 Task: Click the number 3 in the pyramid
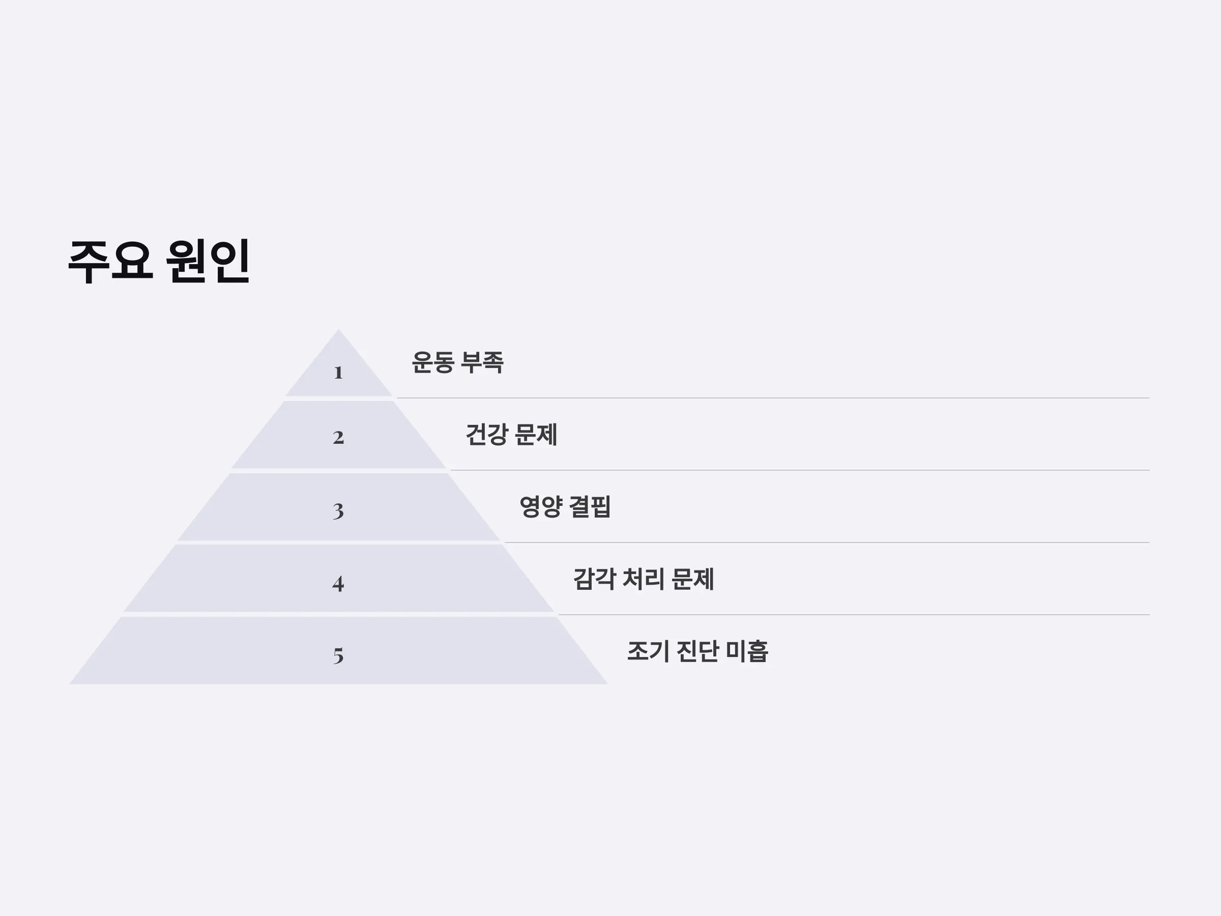338,511
